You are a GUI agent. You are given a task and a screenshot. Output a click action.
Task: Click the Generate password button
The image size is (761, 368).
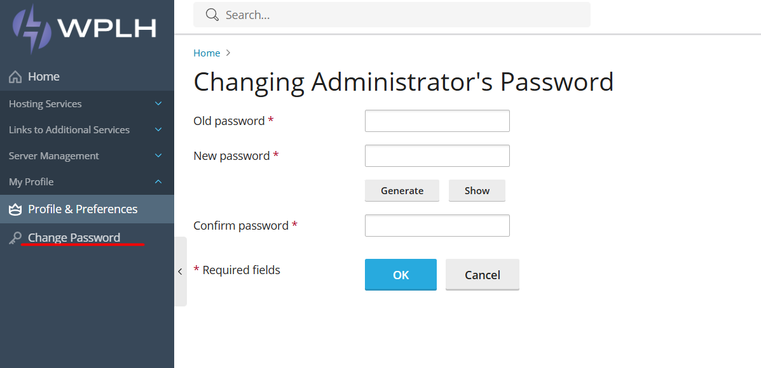coord(402,191)
